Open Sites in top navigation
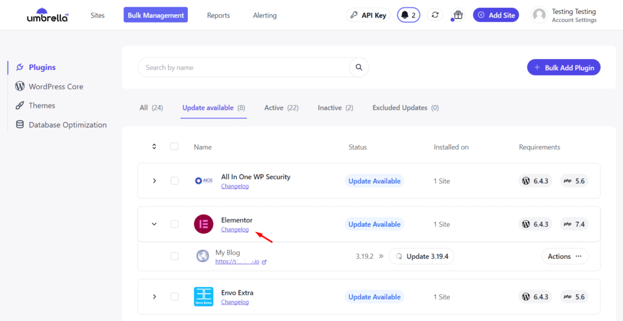 pos(97,15)
